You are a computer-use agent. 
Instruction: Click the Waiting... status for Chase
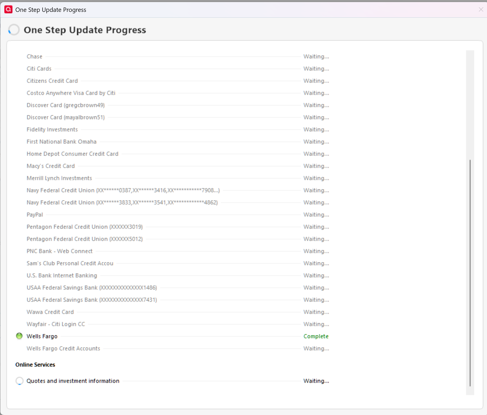316,56
